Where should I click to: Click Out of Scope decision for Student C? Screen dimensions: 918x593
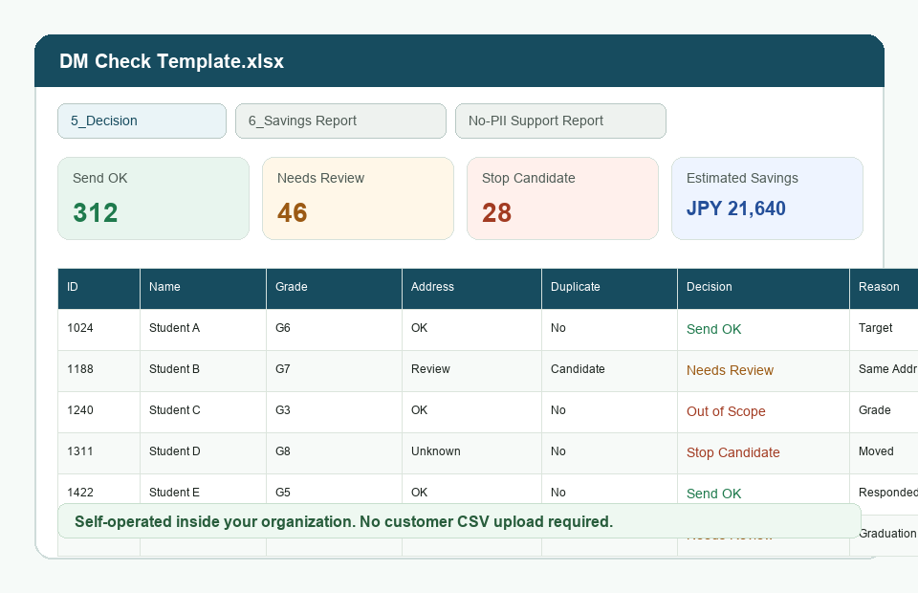726,411
